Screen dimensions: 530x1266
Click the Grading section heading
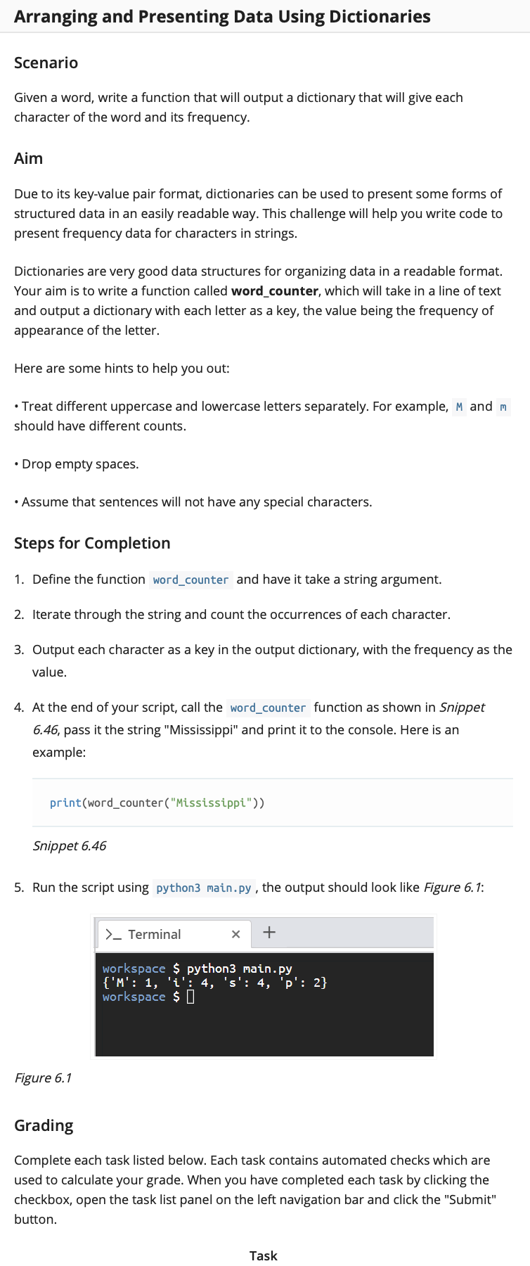pos(44,1125)
